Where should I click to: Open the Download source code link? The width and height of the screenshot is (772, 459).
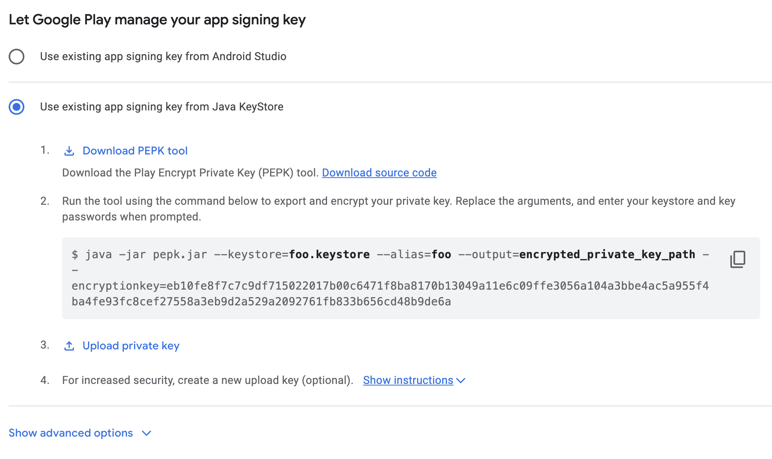(x=379, y=173)
